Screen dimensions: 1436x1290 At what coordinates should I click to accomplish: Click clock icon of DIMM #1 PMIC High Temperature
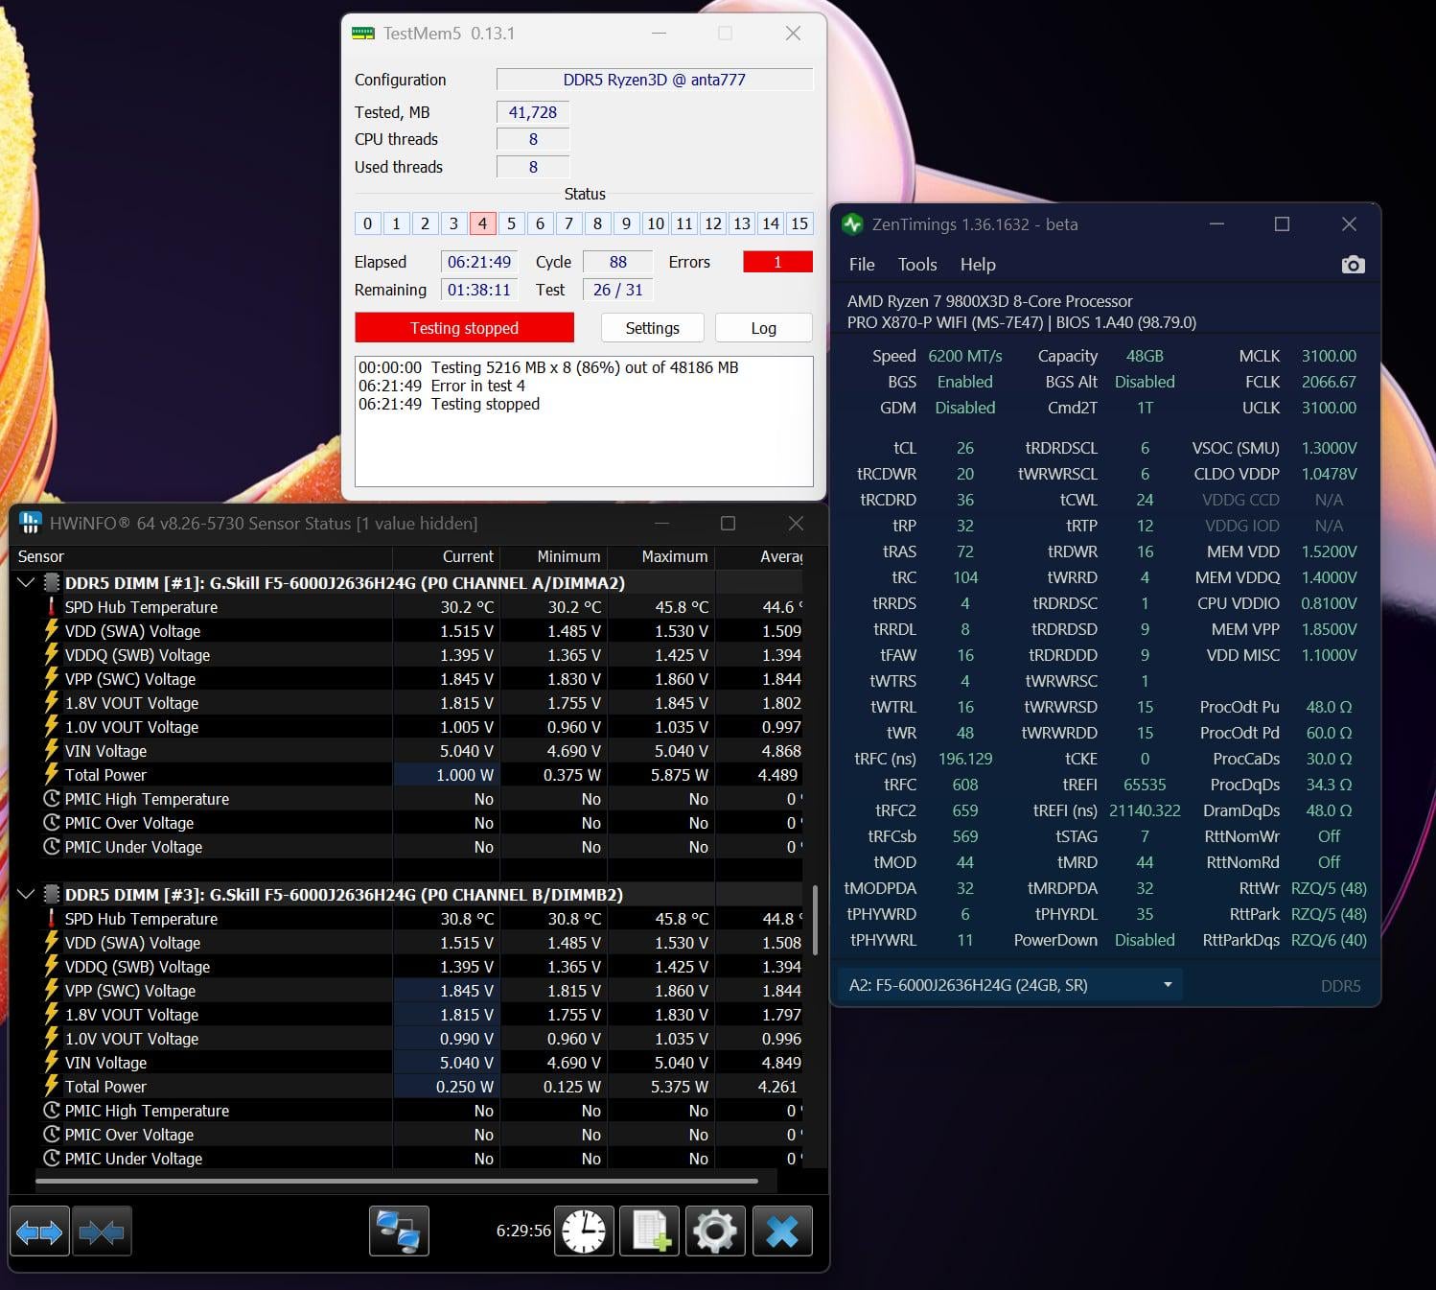pyautogui.click(x=52, y=799)
